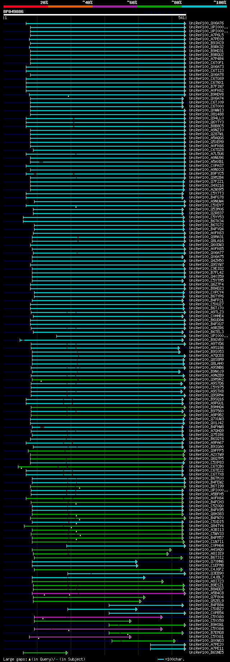Select the UniRef100_B9GVE0 entry

(206, 340)
